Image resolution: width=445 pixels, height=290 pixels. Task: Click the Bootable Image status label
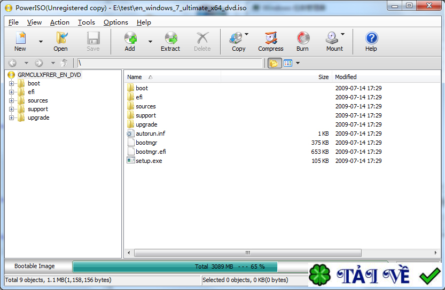point(34,266)
